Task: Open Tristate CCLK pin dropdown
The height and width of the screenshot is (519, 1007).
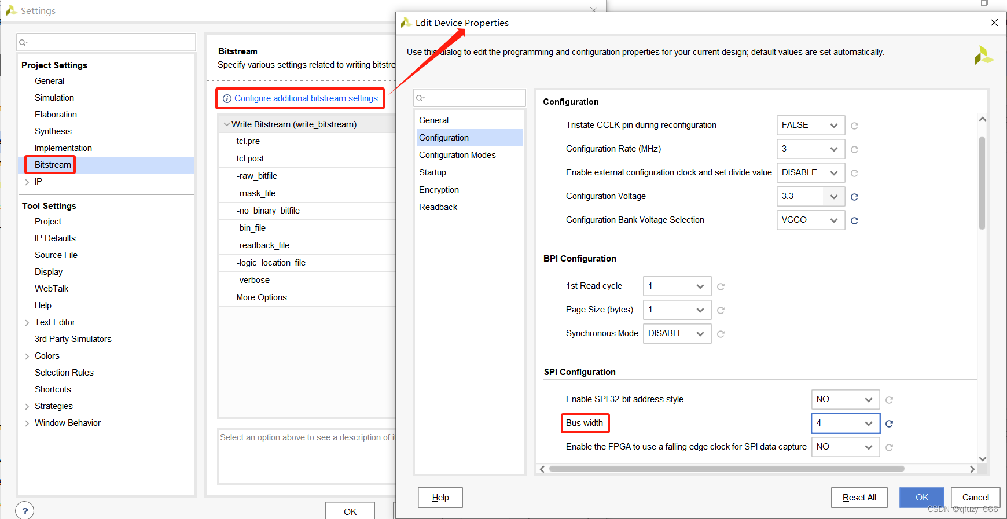Action: pos(811,125)
